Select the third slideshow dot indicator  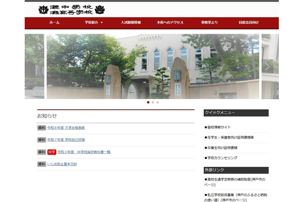click(158, 102)
